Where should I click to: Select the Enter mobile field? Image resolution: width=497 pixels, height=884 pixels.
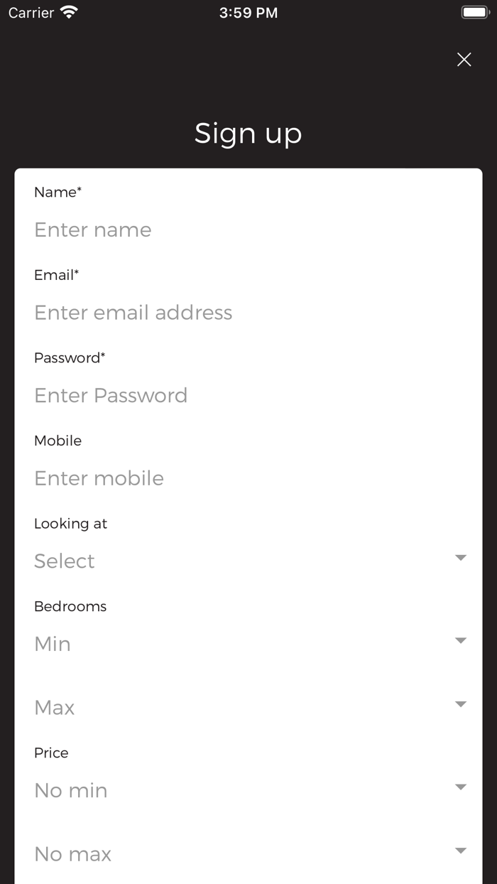[248, 478]
